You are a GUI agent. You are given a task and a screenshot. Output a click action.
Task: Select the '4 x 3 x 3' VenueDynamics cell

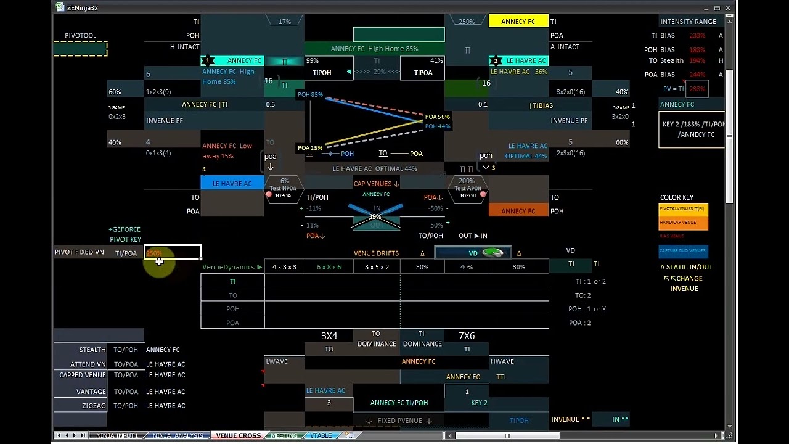tap(284, 267)
